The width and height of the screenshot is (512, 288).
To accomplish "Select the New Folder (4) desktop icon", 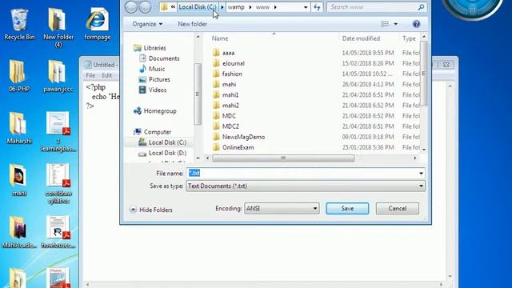I will click(58, 28).
